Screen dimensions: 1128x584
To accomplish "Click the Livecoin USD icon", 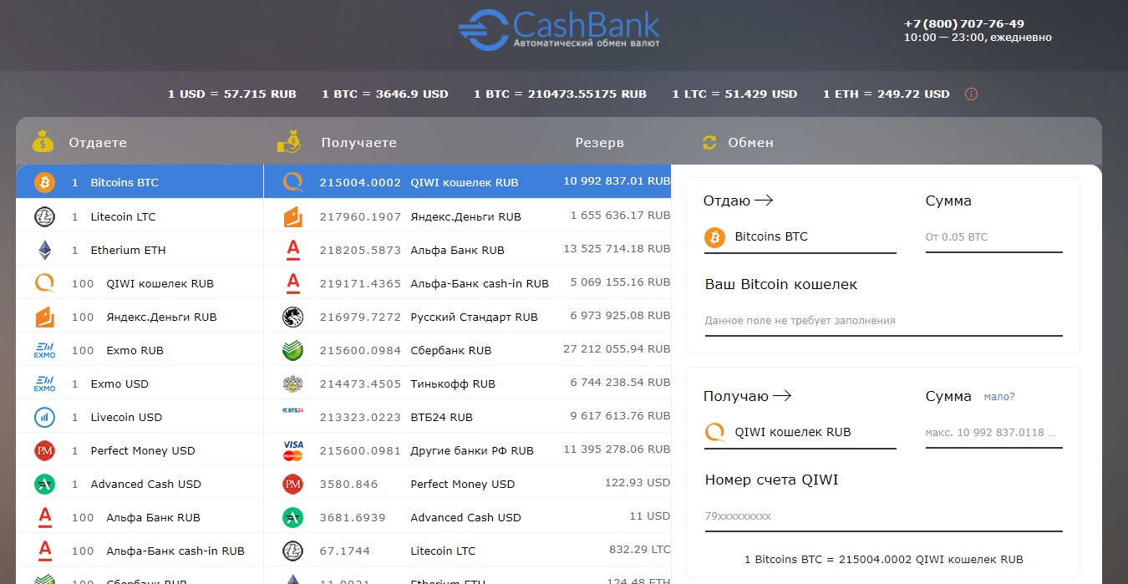I will (x=44, y=417).
